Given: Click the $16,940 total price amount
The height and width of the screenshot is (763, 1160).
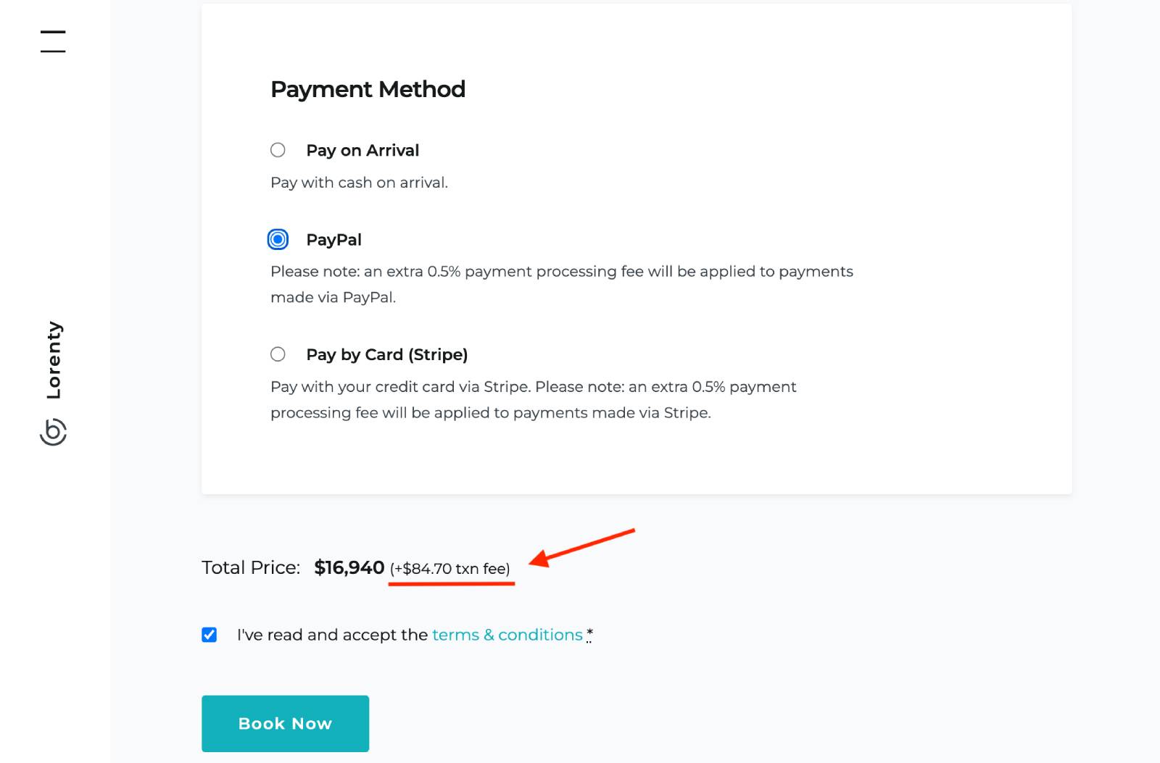Looking at the screenshot, I should coord(349,567).
